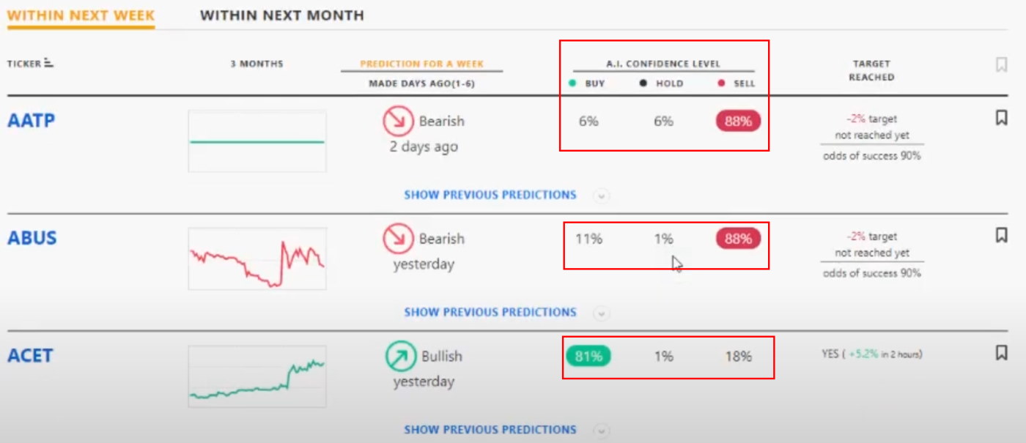Viewport: 1026px width, 443px height.
Task: Expand previous predictions chevron for ACET
Action: coord(601,430)
